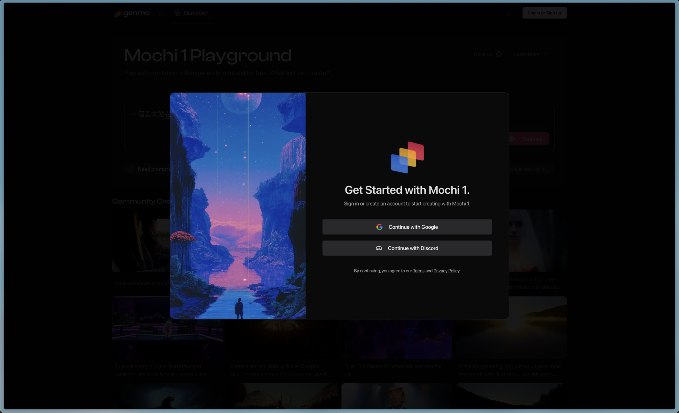Open Discord via the navbar Discord icon
The width and height of the screenshot is (679, 413).
click(510, 13)
